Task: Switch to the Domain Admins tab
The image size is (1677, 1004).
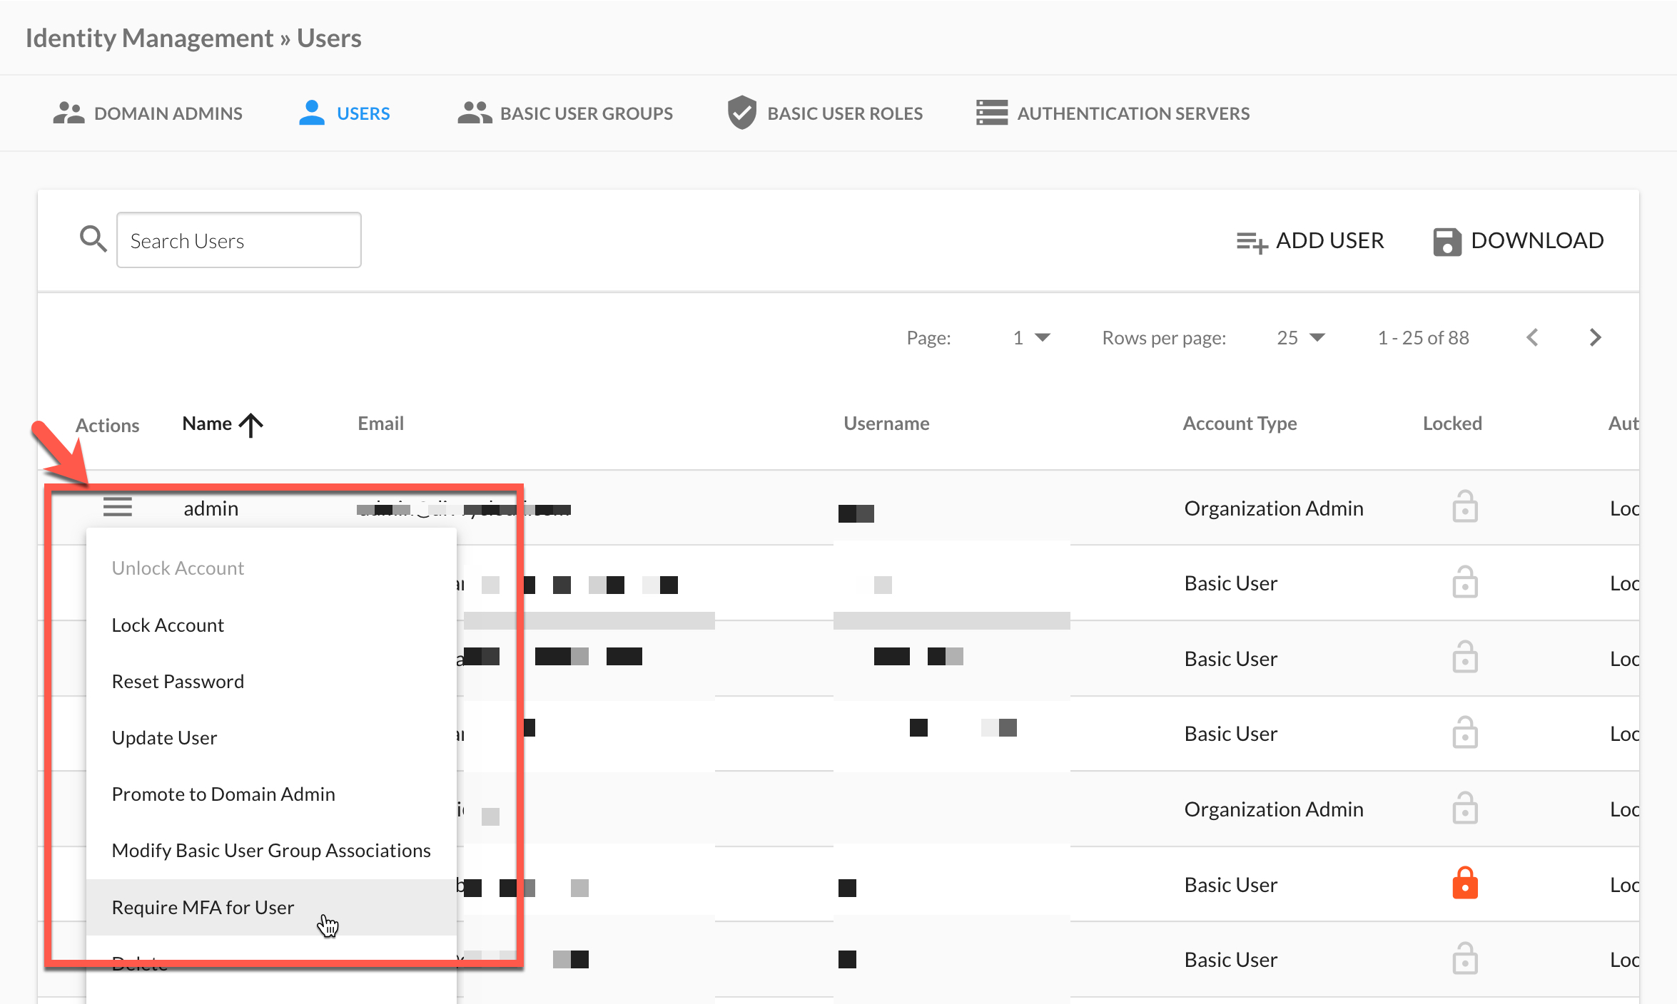Action: (148, 113)
